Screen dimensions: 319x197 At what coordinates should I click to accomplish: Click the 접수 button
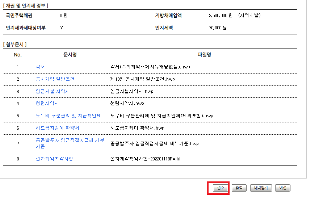220,188
